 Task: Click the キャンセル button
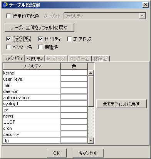pyautogui.click(x=88, y=153)
